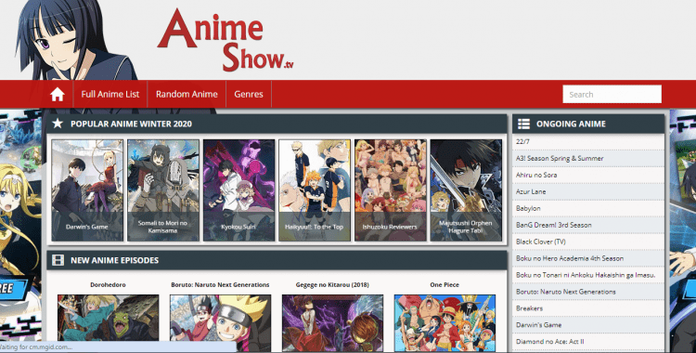
Task: Open the Boruto episode thumbnail image
Action: tap(220, 323)
